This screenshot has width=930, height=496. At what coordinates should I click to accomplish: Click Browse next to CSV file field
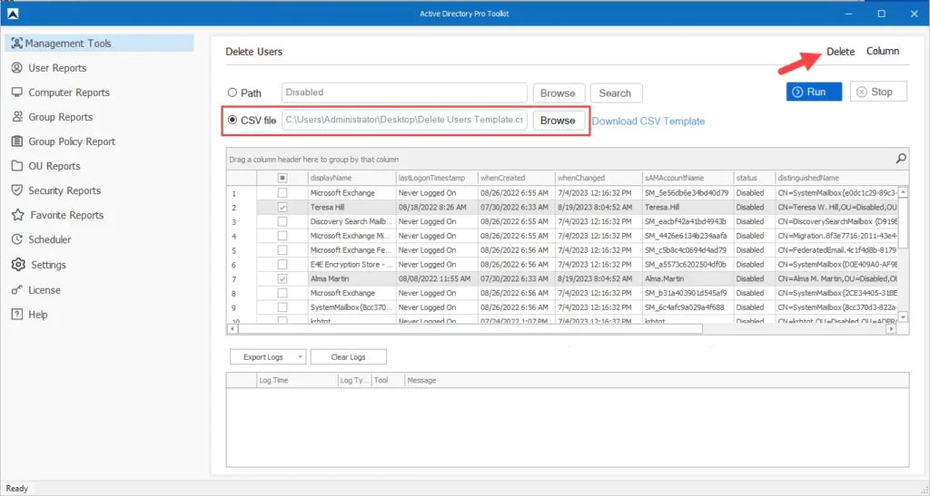pyautogui.click(x=559, y=121)
